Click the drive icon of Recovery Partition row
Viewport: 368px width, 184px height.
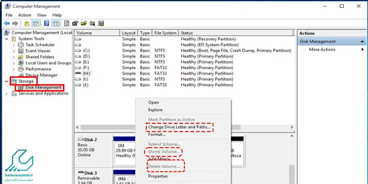(x=78, y=39)
